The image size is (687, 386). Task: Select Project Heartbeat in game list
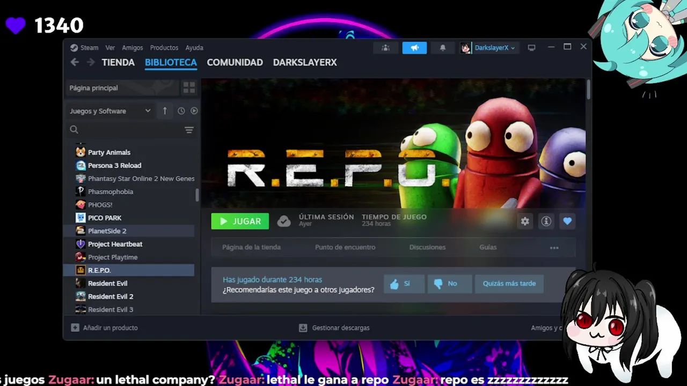click(x=129, y=244)
